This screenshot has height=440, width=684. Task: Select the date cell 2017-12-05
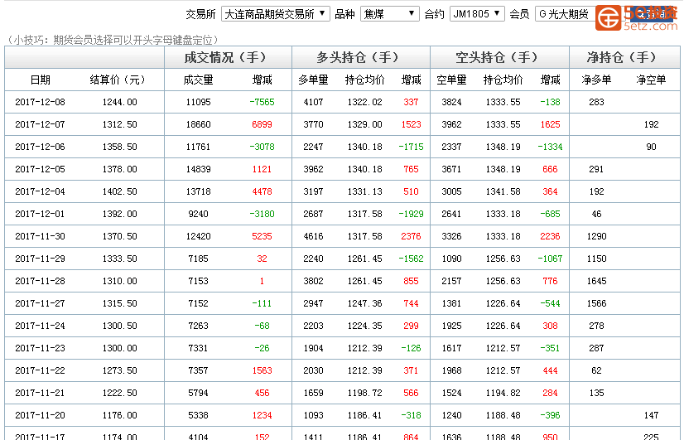[40, 169]
